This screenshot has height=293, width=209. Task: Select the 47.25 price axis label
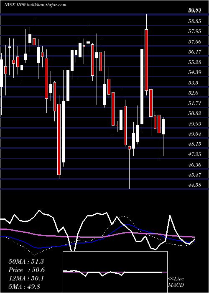coord(195,154)
